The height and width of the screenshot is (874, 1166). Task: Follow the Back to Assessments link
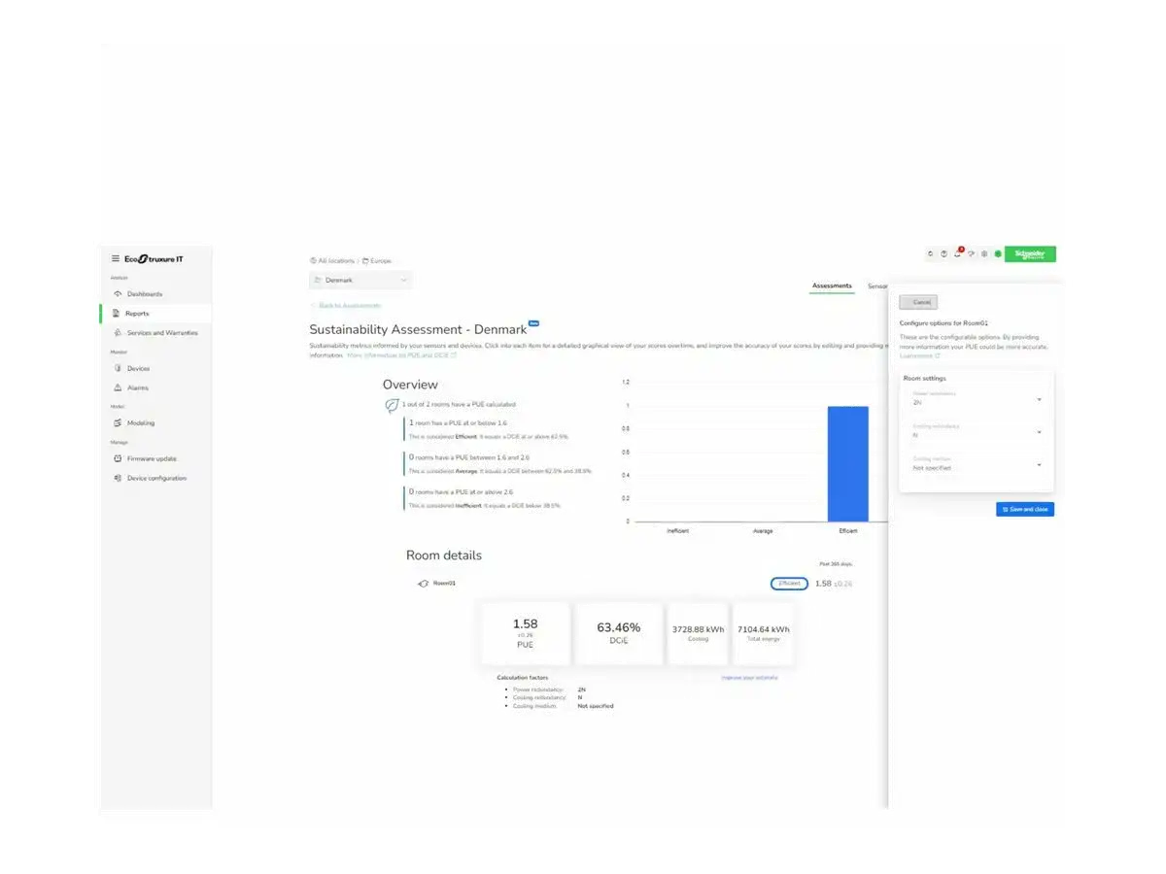[345, 306]
